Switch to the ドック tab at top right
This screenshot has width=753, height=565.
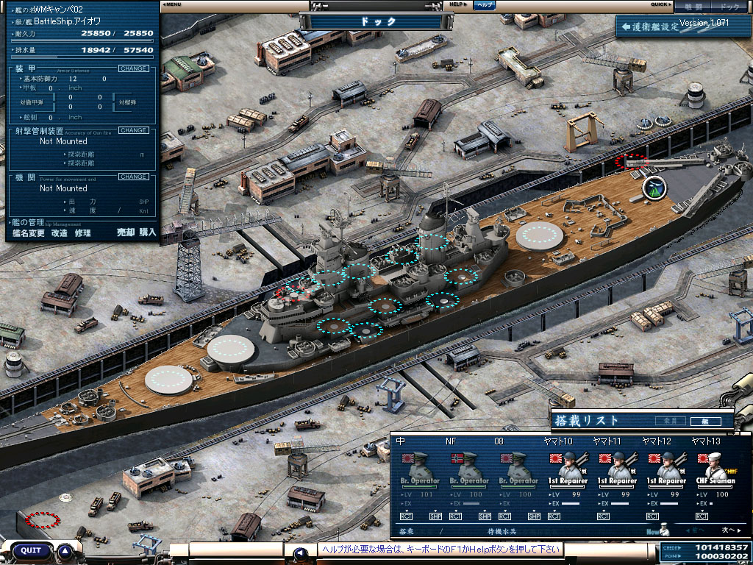pos(729,7)
